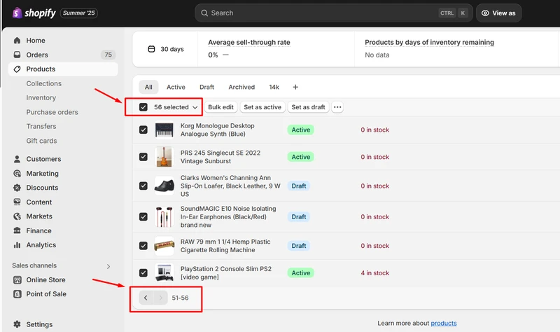Click the Finance bank icon

click(17, 230)
